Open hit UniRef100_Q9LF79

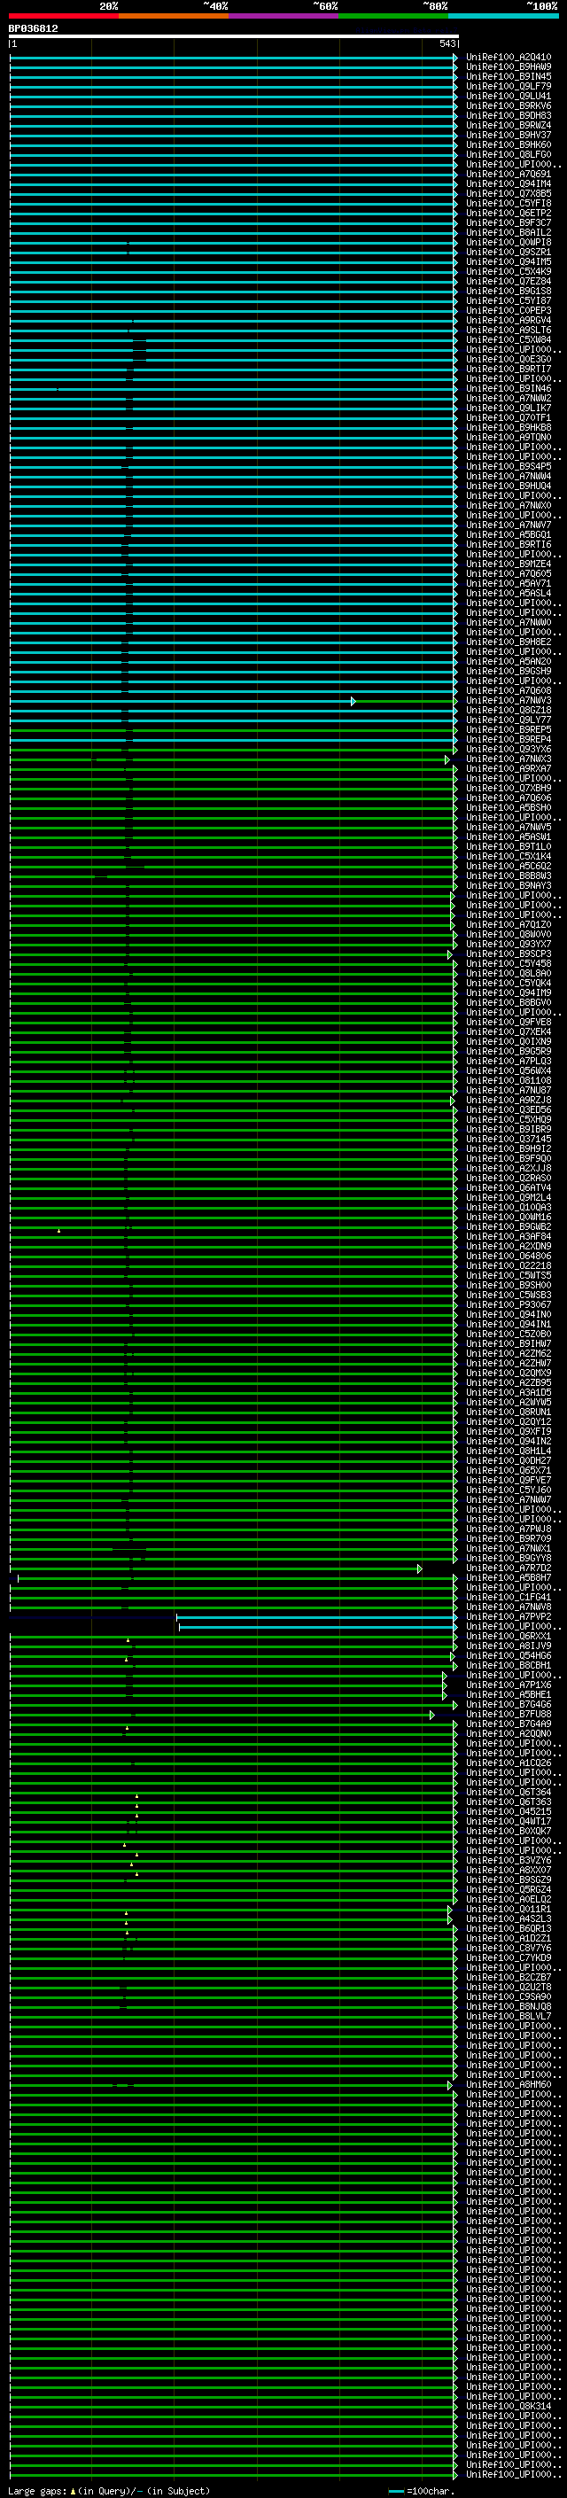(508, 86)
